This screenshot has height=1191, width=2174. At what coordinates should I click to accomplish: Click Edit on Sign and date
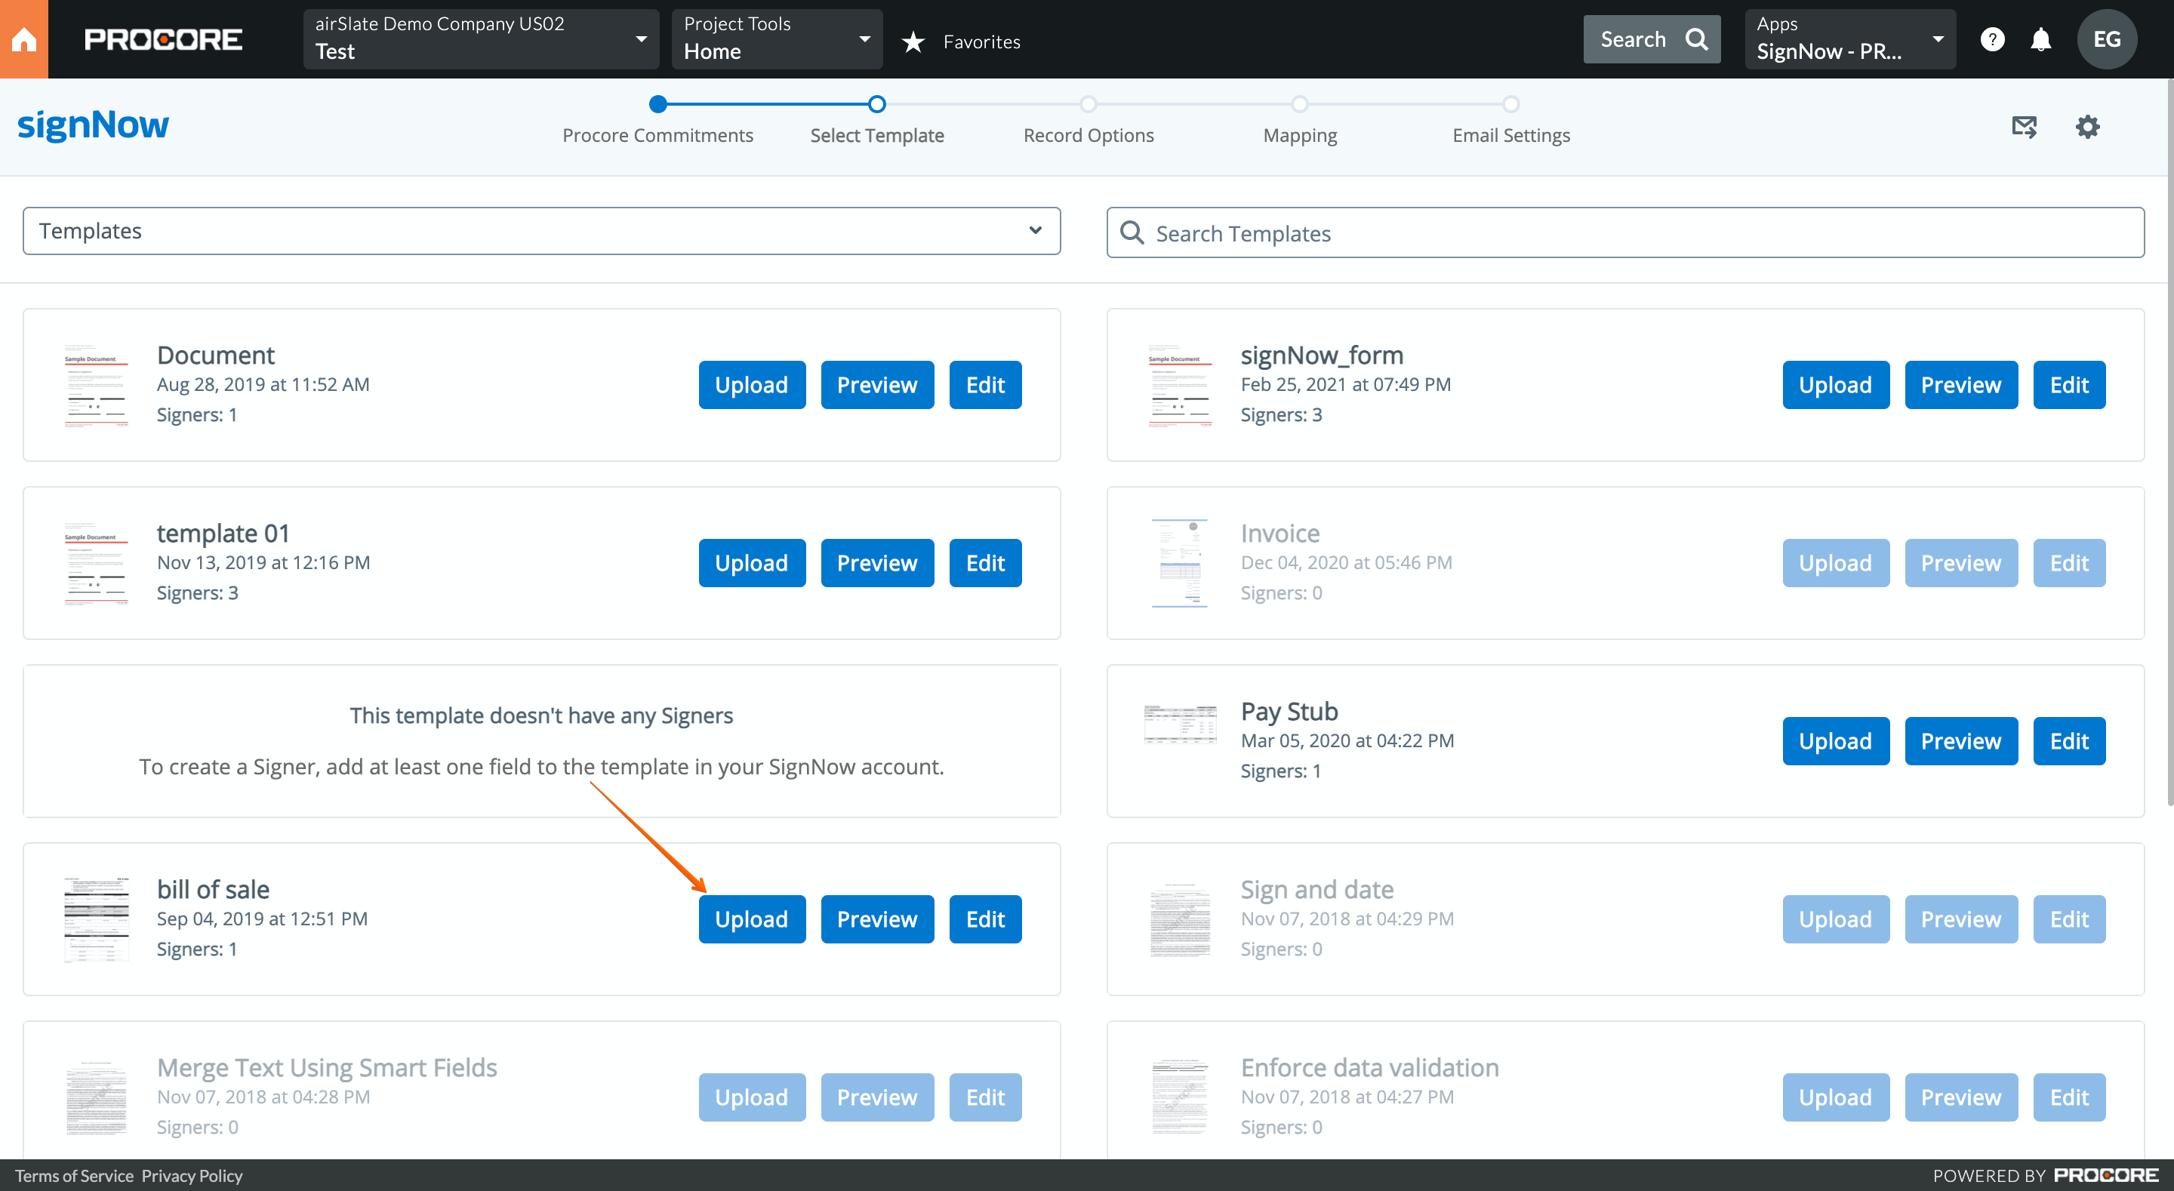2068,919
